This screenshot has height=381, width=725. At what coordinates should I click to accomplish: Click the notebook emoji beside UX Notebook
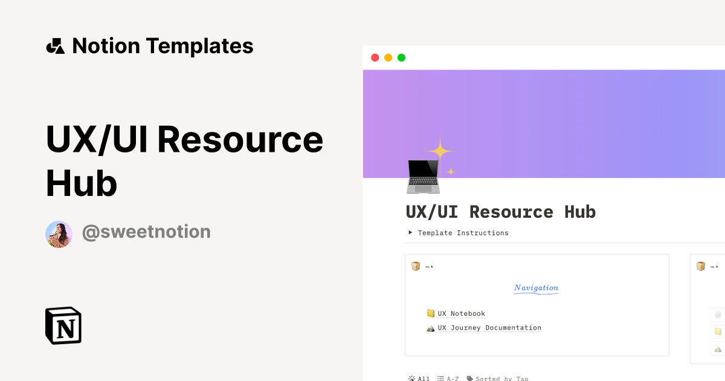[430, 313]
